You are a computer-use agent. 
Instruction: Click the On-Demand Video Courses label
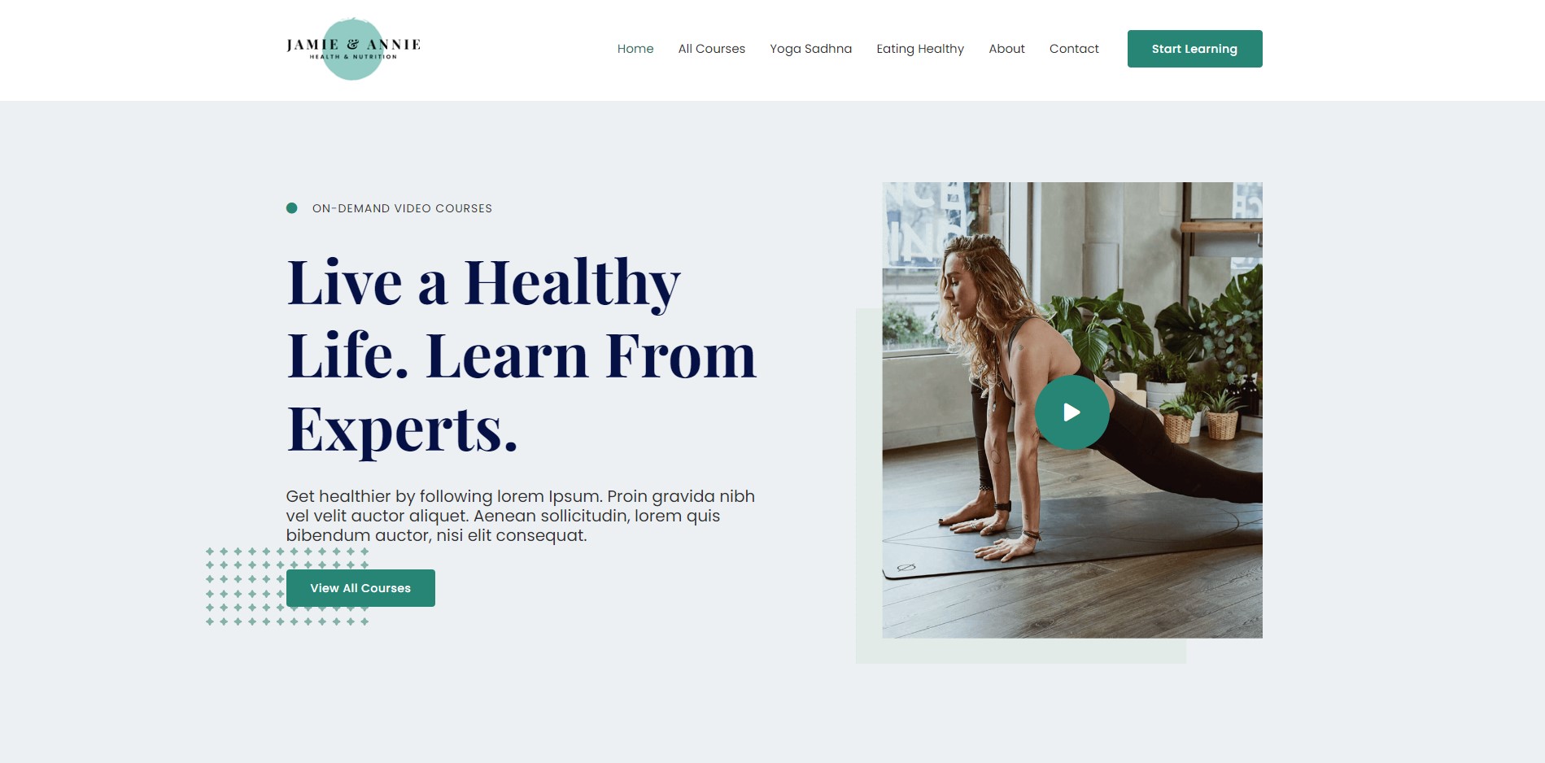click(402, 208)
